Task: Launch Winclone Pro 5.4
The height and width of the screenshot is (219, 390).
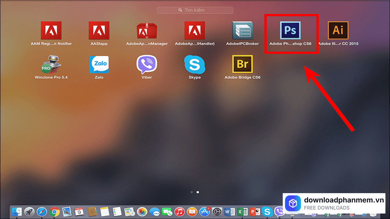Action: 51,64
